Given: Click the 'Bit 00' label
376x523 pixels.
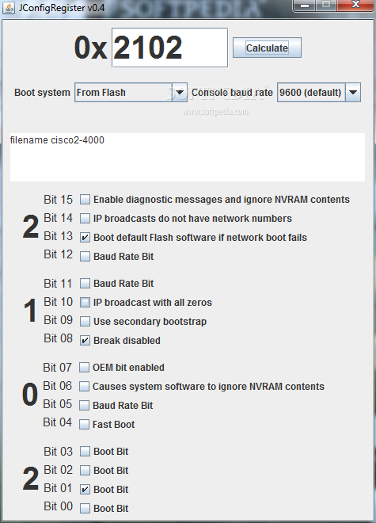Looking at the screenshot, I should coord(58,506).
